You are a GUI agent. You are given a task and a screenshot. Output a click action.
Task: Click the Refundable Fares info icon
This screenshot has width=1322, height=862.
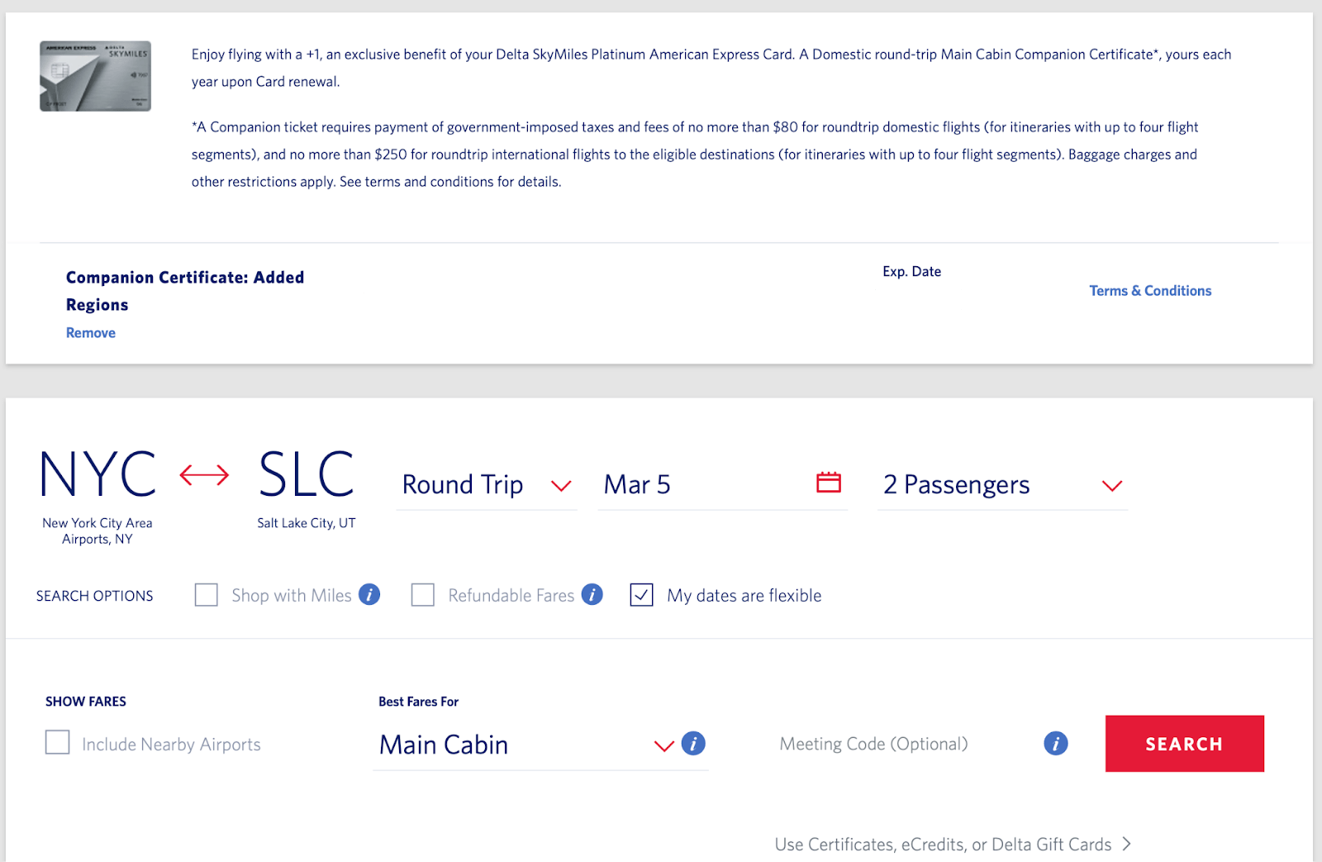coord(592,594)
